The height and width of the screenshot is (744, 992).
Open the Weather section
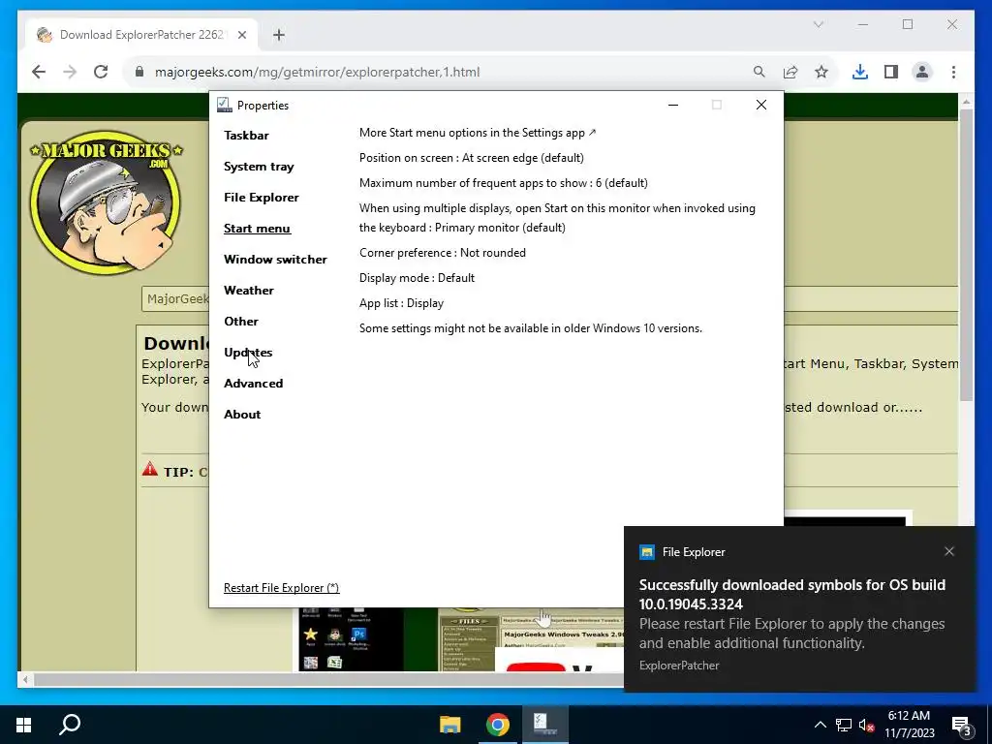(249, 291)
